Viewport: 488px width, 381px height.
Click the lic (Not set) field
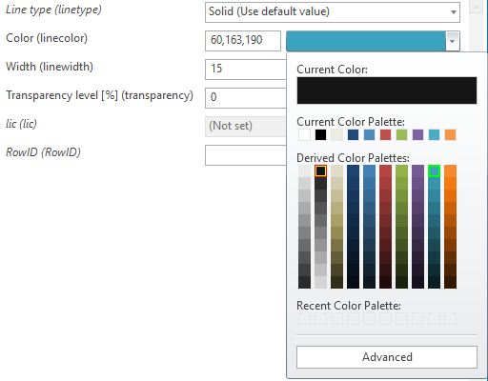pyautogui.click(x=246, y=127)
